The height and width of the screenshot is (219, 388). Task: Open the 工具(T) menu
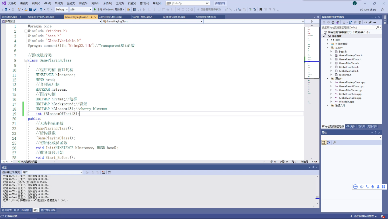click(x=120, y=3)
